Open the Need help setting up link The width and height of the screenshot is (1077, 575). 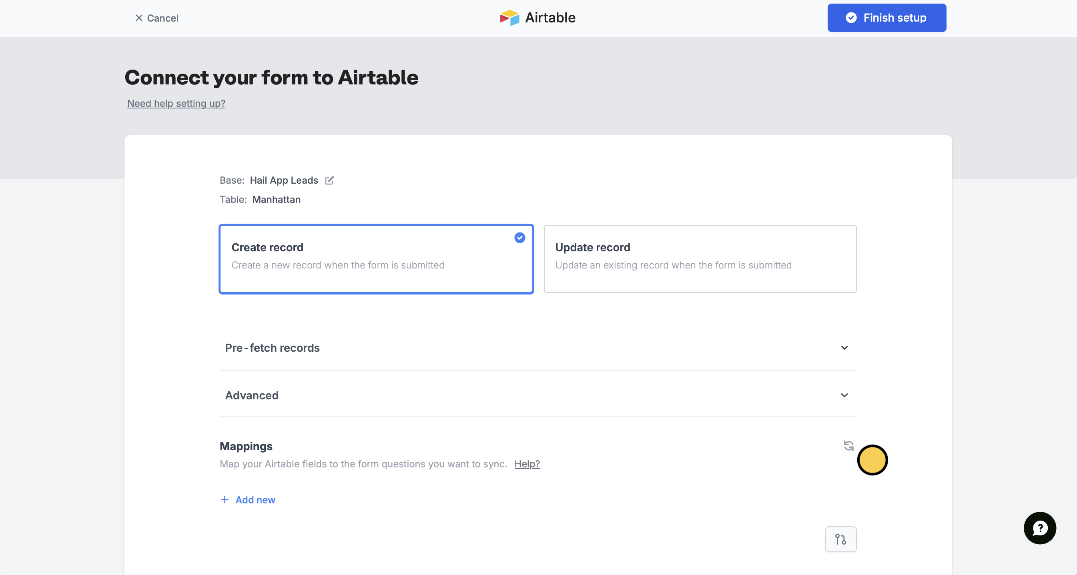pyautogui.click(x=176, y=104)
